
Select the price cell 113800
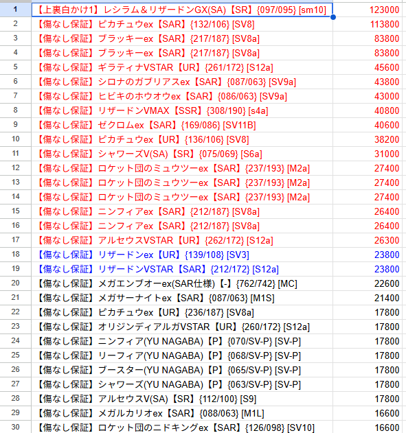pos(368,24)
